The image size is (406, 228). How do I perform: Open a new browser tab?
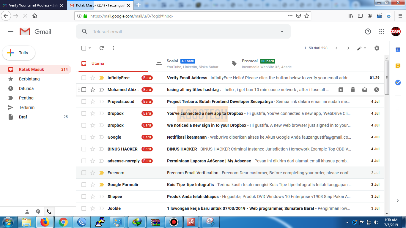coord(138,5)
